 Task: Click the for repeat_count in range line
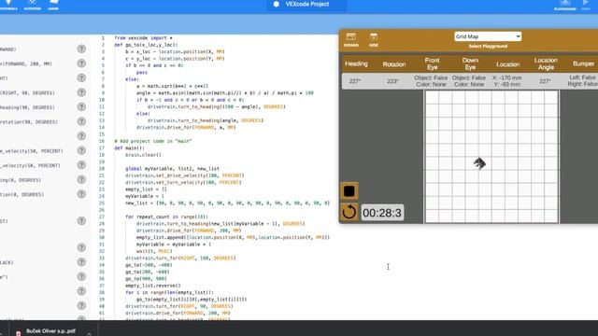[167, 217]
